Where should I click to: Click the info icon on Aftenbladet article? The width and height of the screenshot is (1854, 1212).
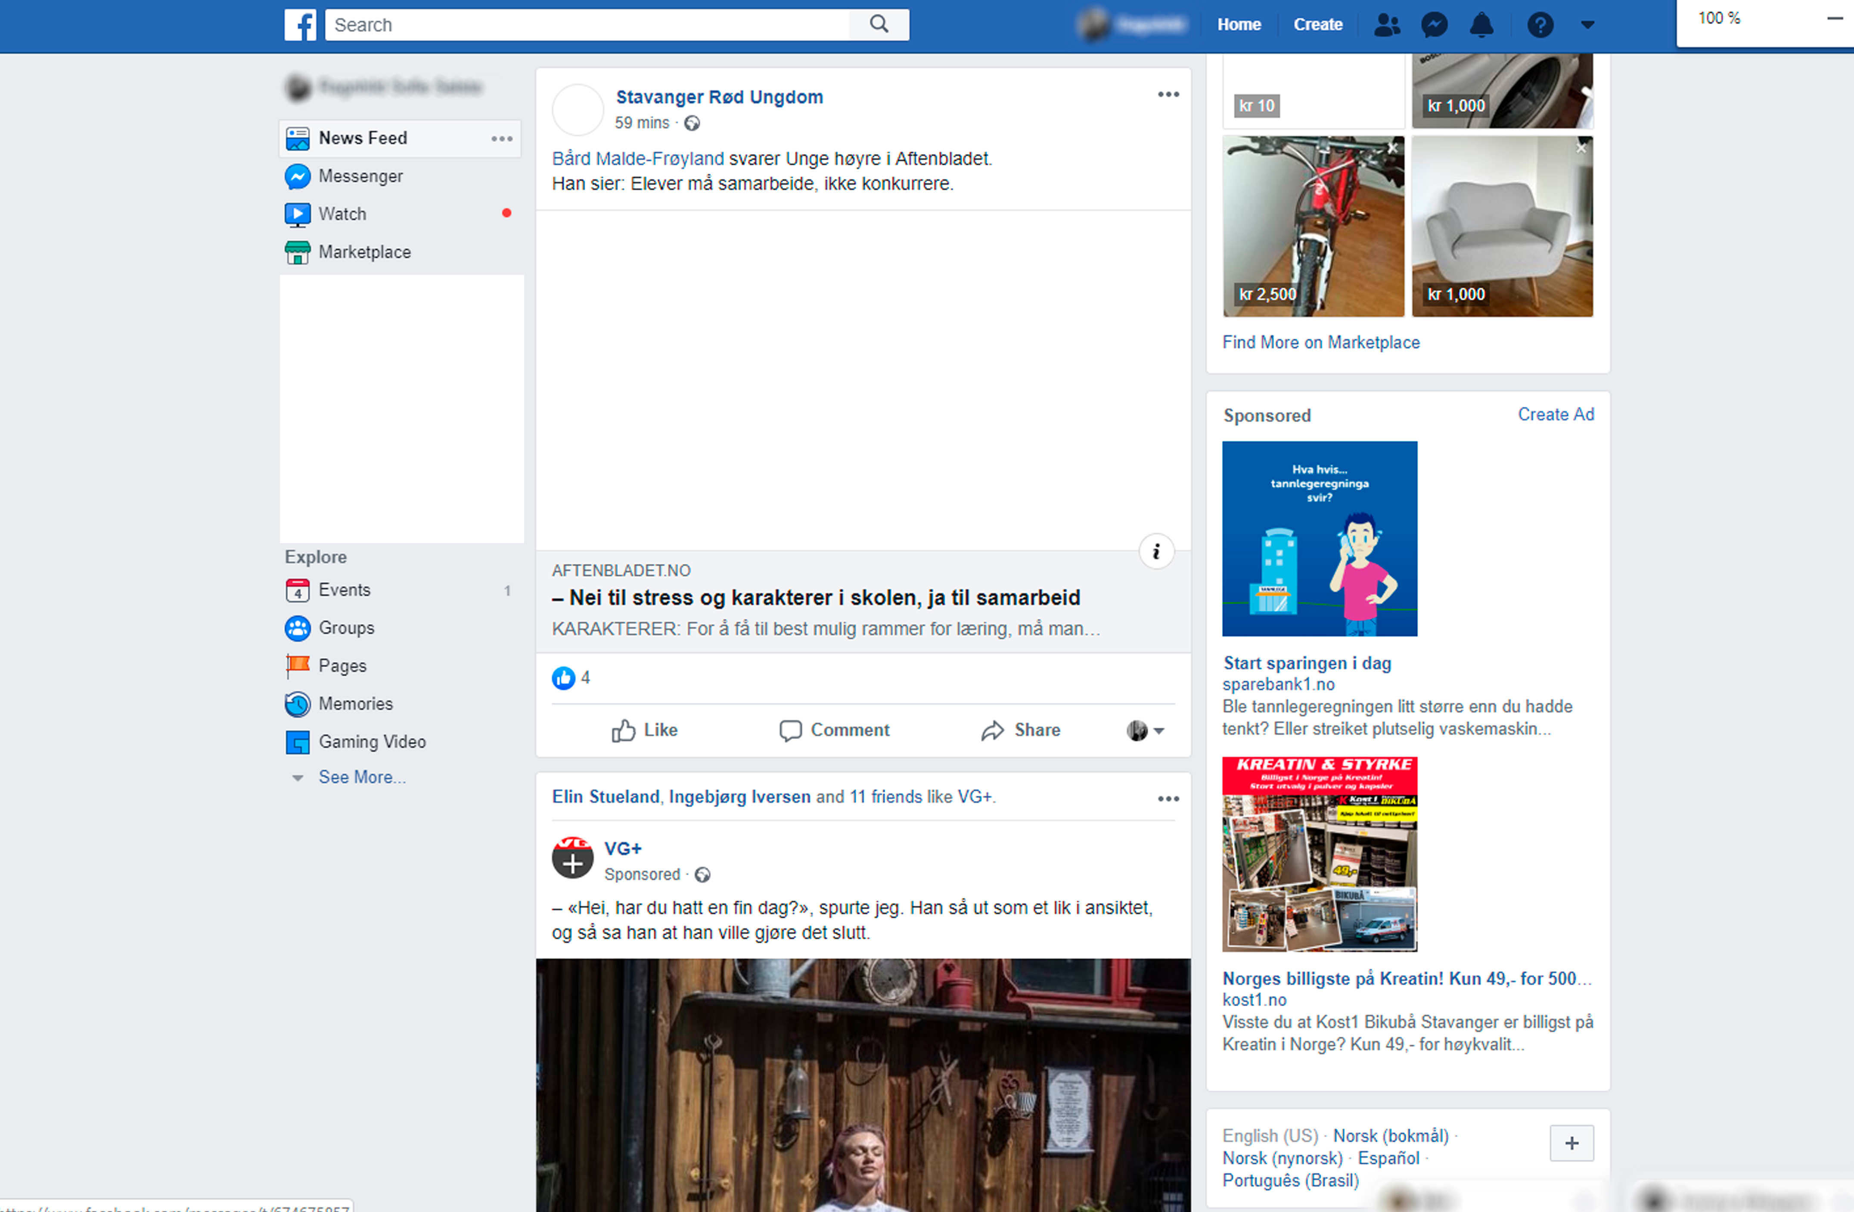tap(1156, 551)
